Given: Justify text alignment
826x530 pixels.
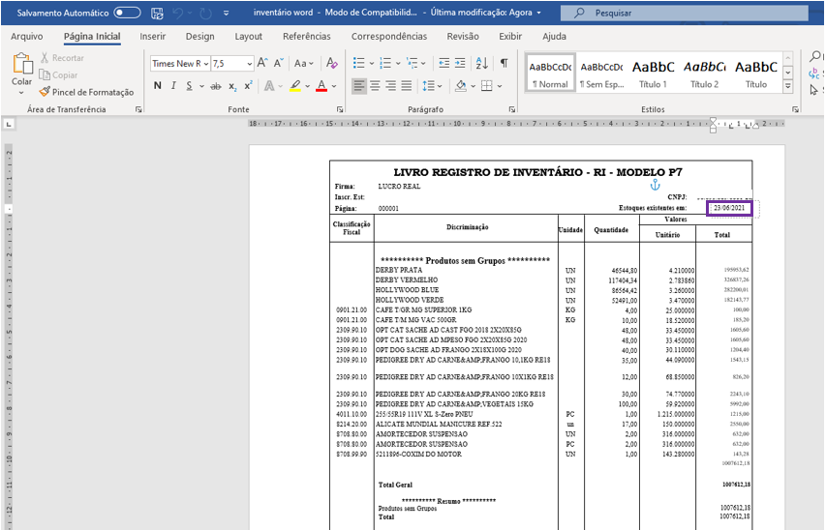Looking at the screenshot, I should click(x=407, y=86).
